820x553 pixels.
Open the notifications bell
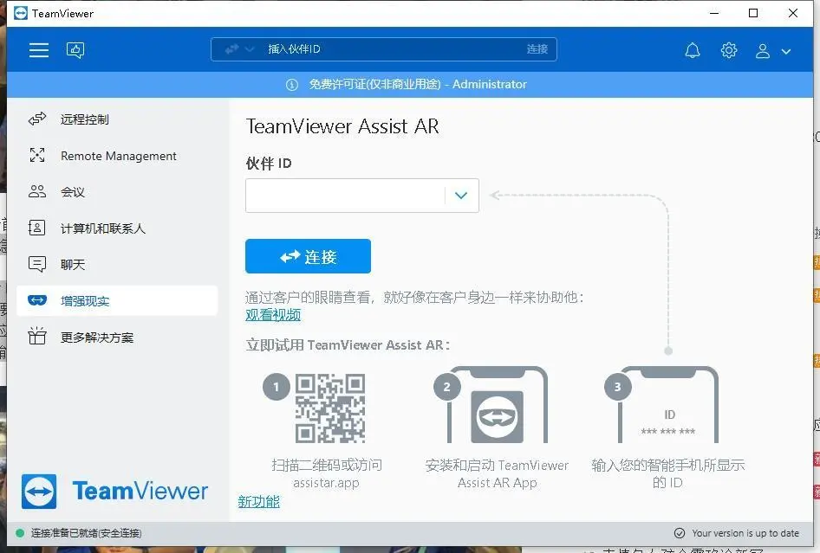(693, 50)
